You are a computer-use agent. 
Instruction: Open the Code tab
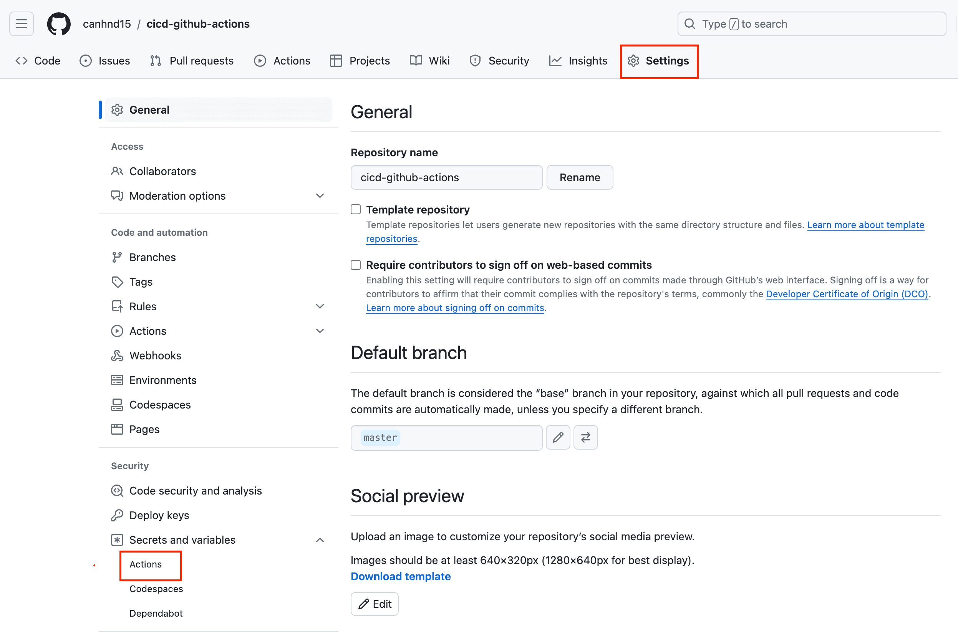(38, 61)
